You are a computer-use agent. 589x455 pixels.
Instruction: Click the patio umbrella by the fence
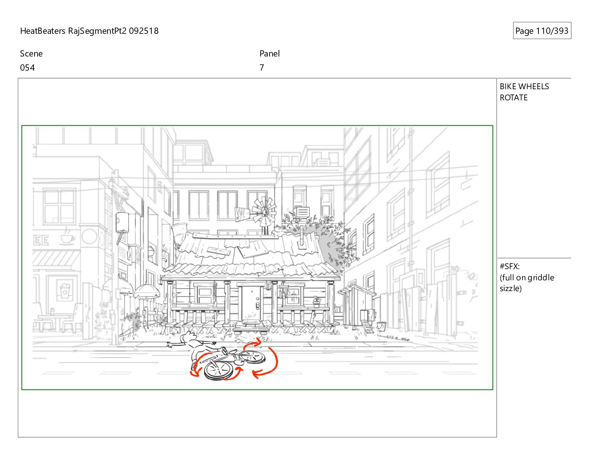coord(147,290)
